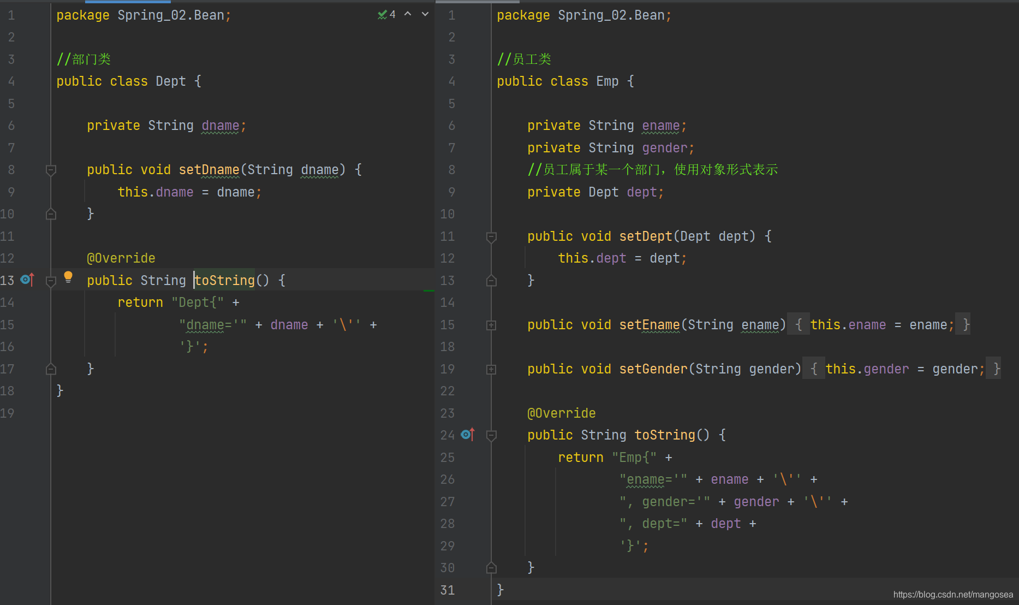The height and width of the screenshot is (605, 1019).
Task: Click the 'gender' field in private String declaration
Action: (665, 148)
